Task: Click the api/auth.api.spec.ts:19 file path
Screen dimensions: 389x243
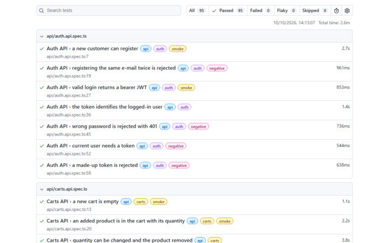Action: point(69,76)
